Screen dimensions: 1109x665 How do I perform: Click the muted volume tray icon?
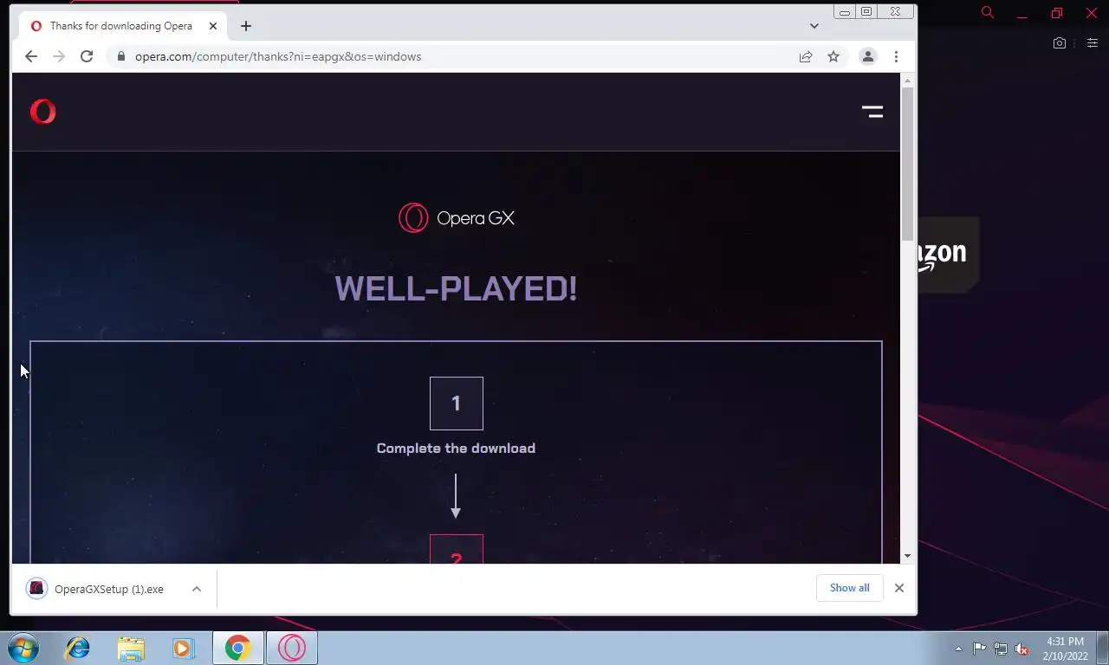tap(1021, 649)
